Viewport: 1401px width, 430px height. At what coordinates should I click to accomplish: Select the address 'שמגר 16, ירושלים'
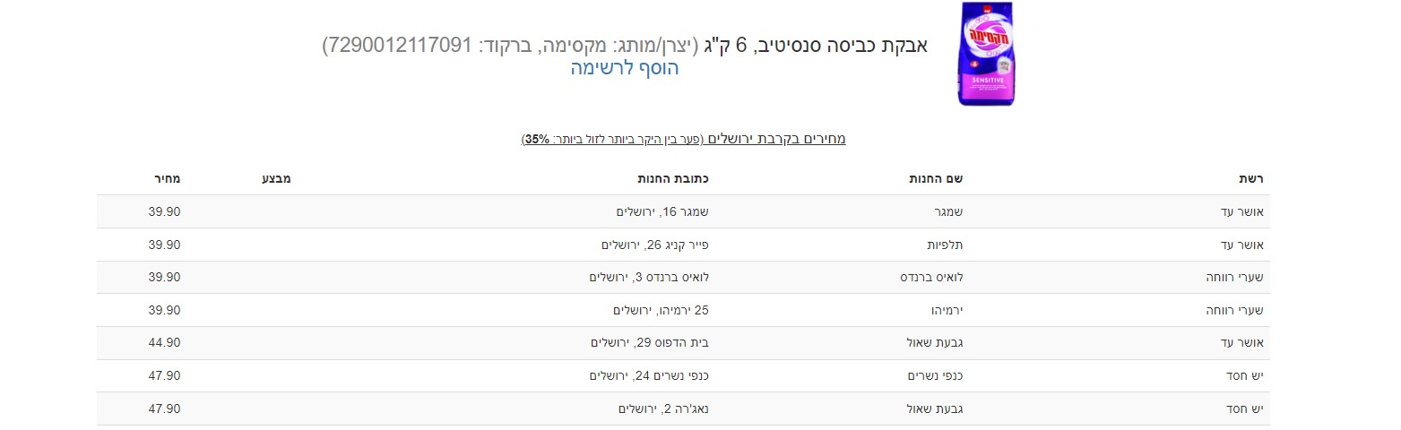pyautogui.click(x=662, y=211)
